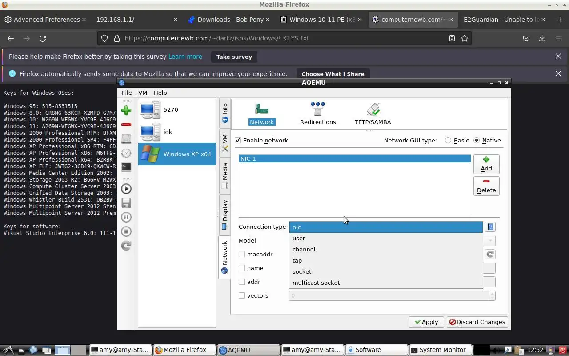
Task: Switch to System Monitor in the taskbar
Action: pos(440,350)
